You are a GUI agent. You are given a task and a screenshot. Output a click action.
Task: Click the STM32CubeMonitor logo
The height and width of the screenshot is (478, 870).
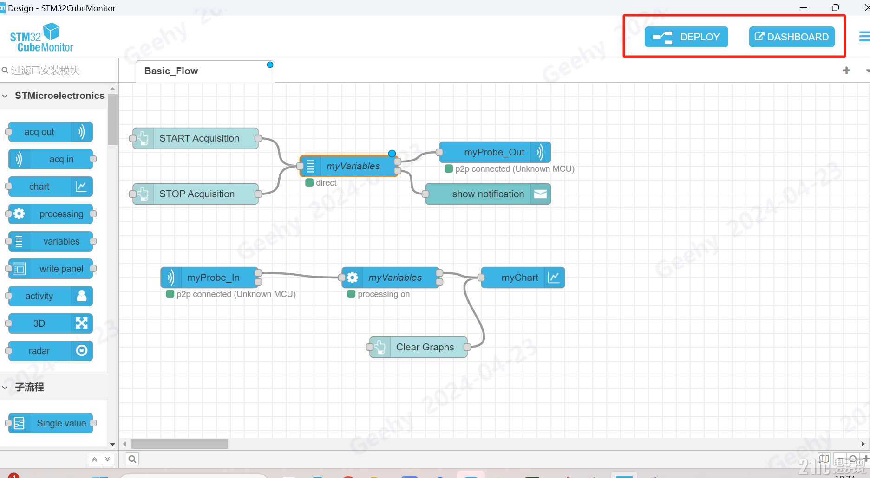coord(41,38)
